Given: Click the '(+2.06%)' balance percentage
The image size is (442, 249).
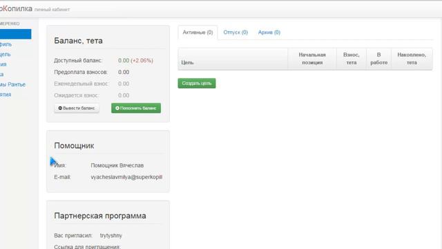Looking at the screenshot, I should [x=142, y=61].
